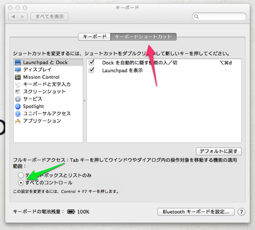Click the Dock を自動的に隠す機能の入/切 text
The width and height of the screenshot is (255, 230).
pyautogui.click(x=140, y=63)
